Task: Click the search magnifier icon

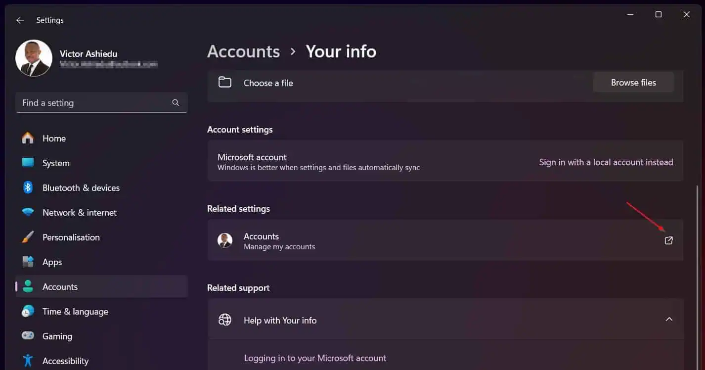Action: pyautogui.click(x=176, y=103)
